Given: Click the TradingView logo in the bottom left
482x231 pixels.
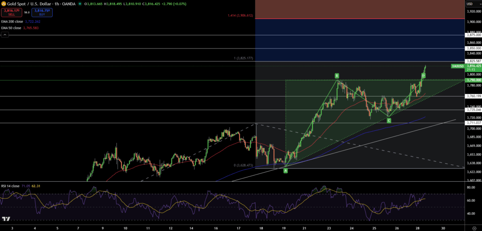Looking at the screenshot, I should [7, 219].
